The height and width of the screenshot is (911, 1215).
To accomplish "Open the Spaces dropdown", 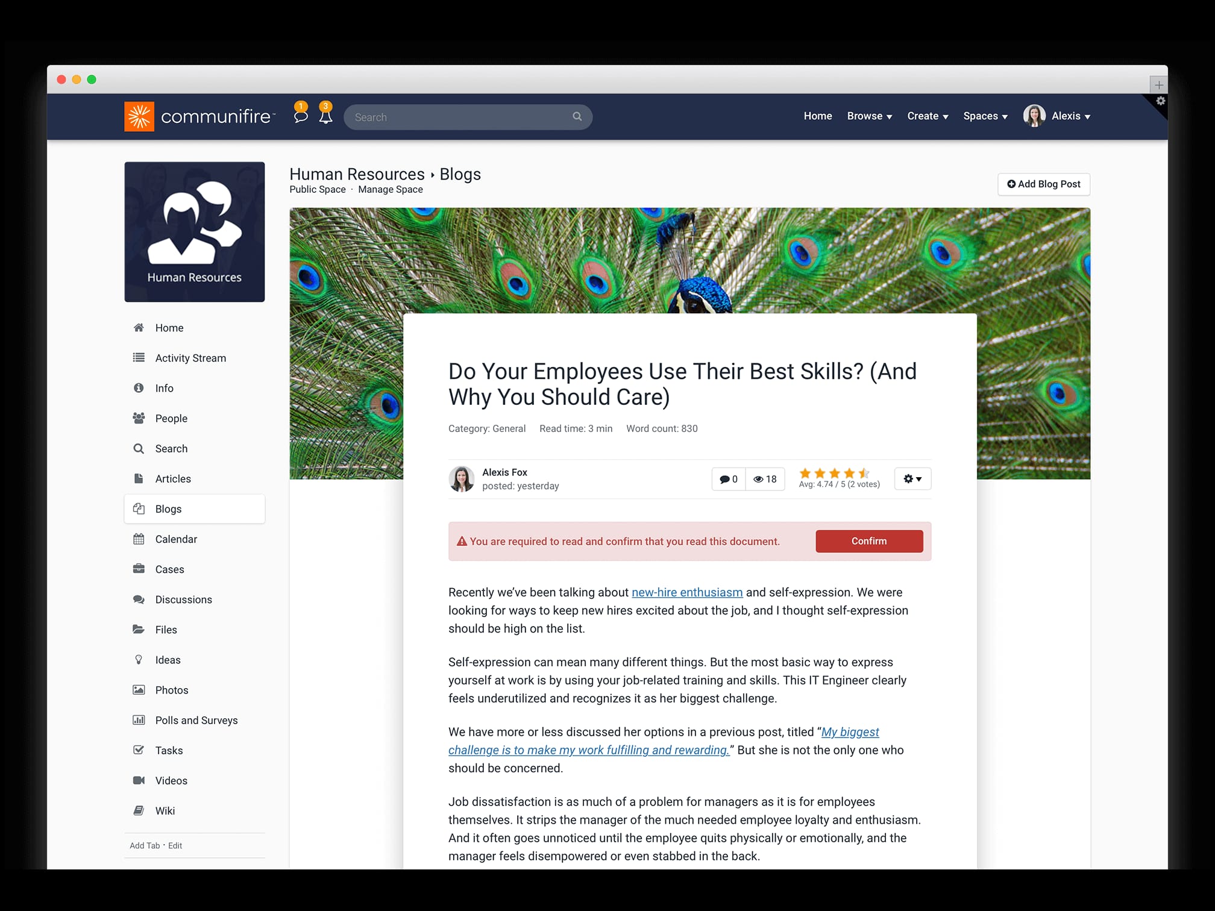I will click(x=985, y=116).
